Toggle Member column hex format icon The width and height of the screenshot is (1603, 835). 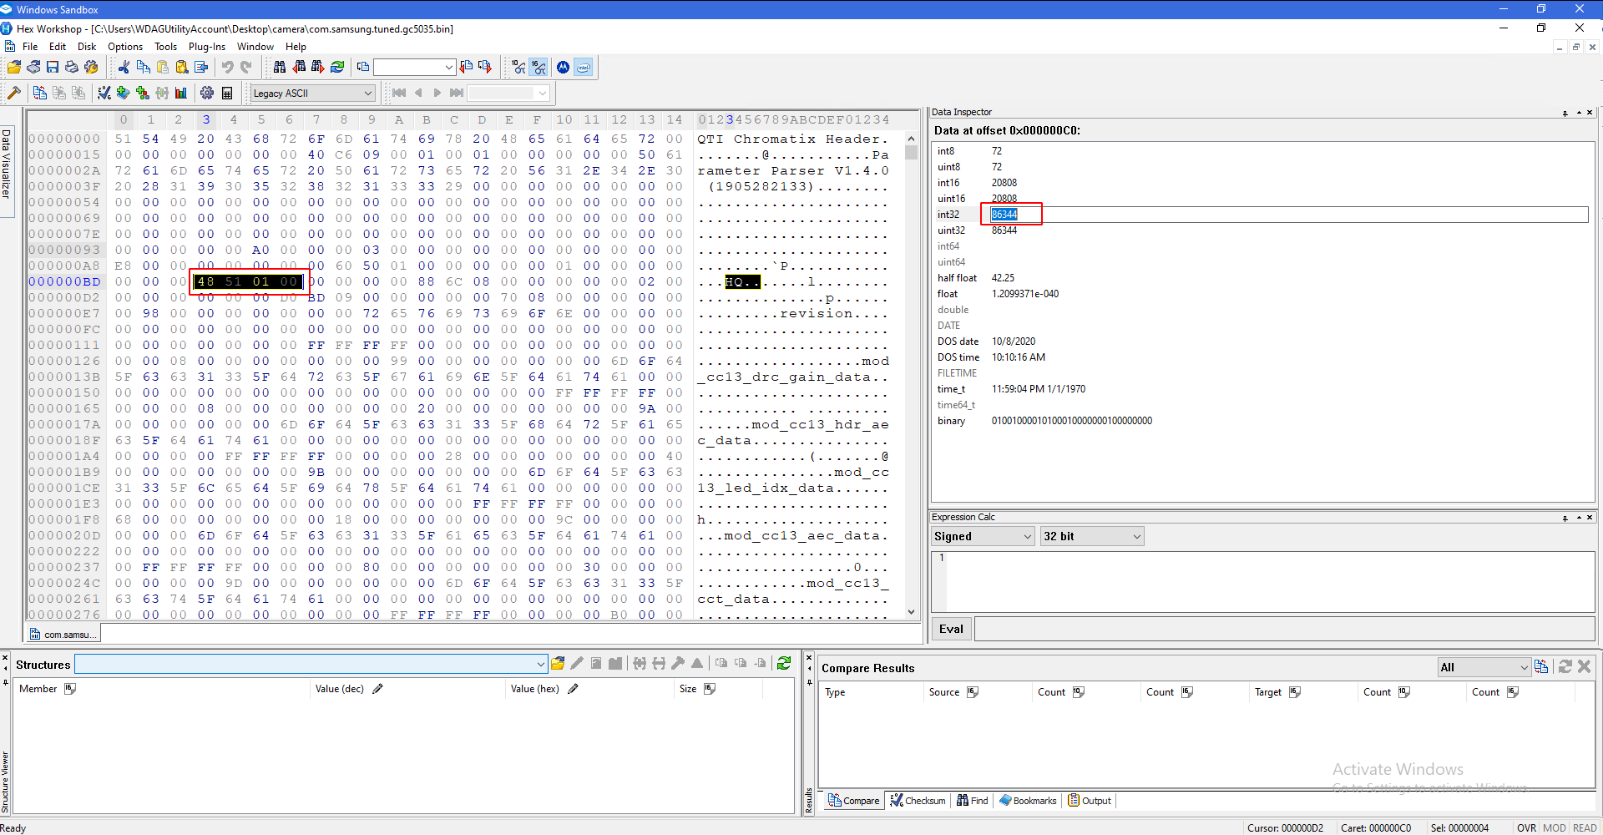coord(70,689)
